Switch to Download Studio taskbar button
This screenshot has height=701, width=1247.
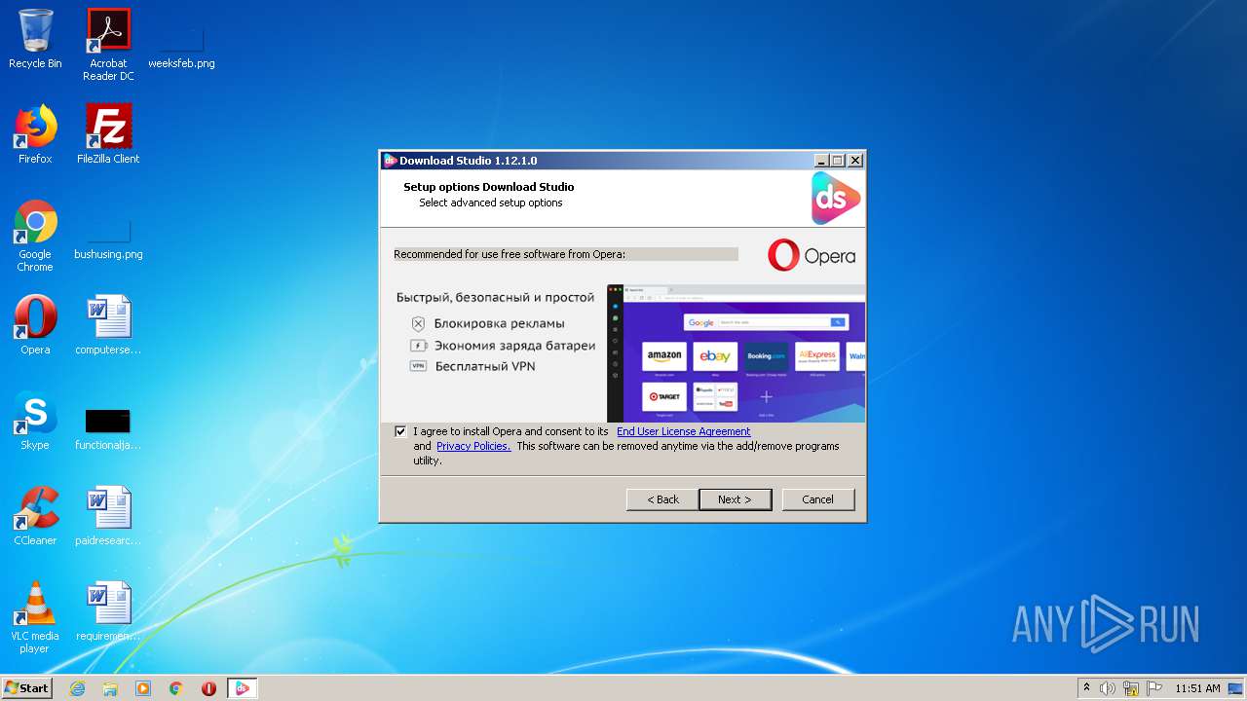pyautogui.click(x=242, y=688)
